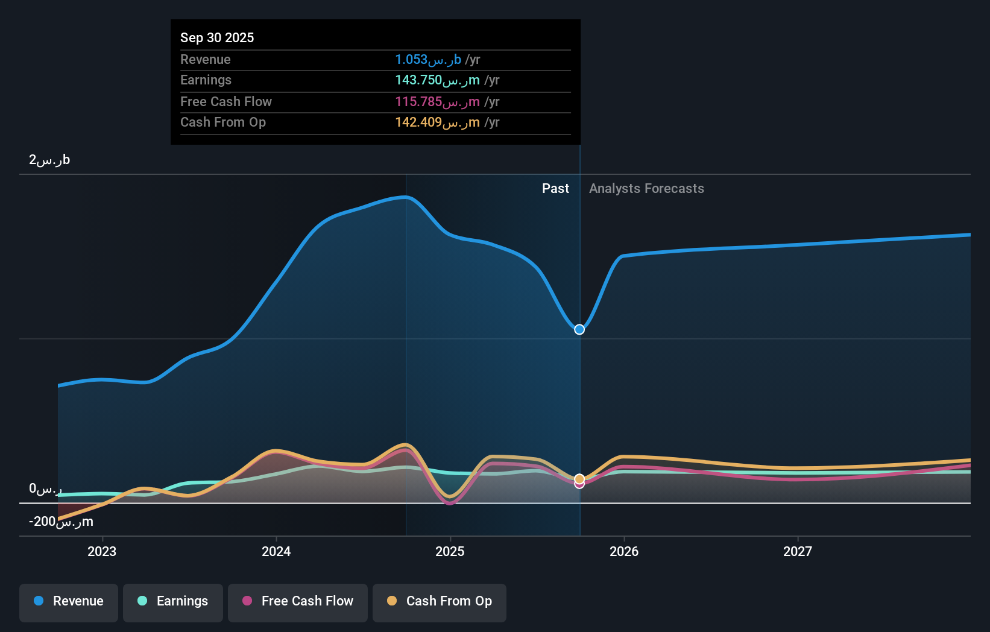Click the Cash From Op label in tooltip

[223, 122]
